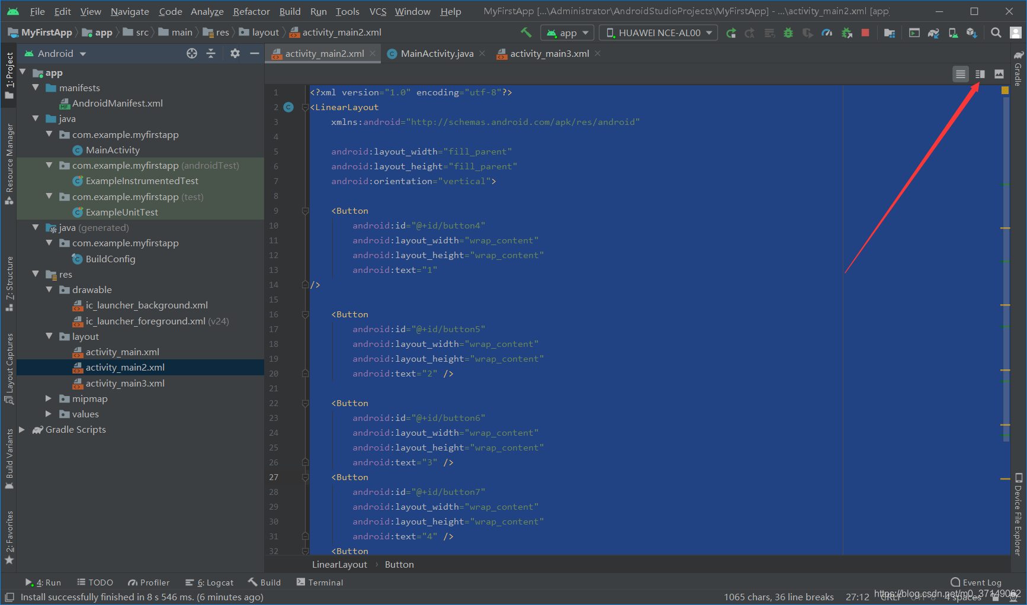This screenshot has width=1027, height=605.
Task: Open the 4: Run tool window
Action: coord(43,583)
